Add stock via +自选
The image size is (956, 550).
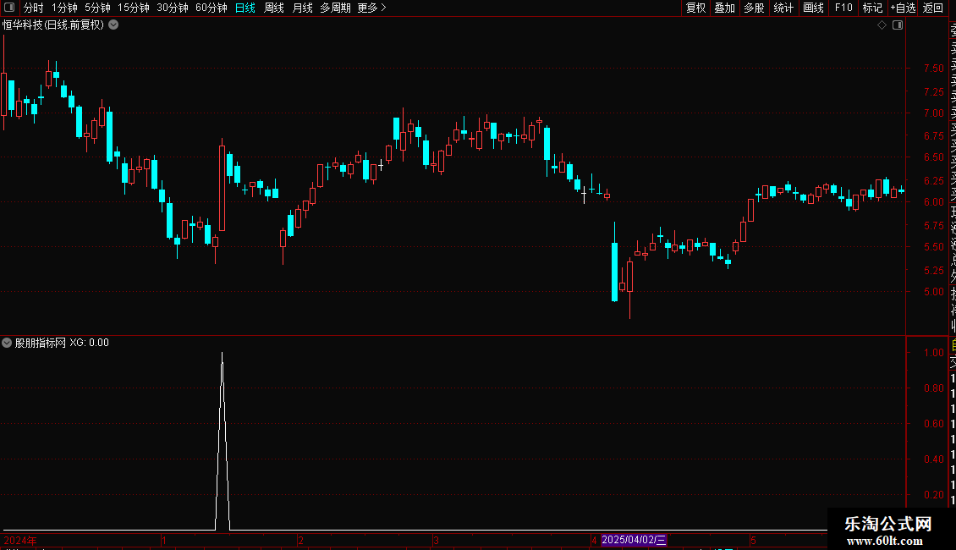[x=903, y=8]
